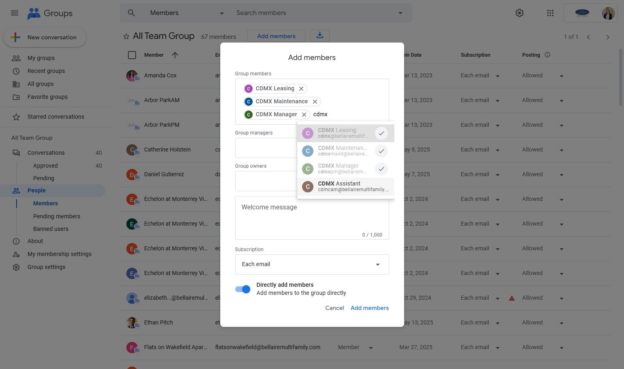This screenshot has height=369, width=624.
Task: Remove CDMX Manager chip
Action: point(304,115)
